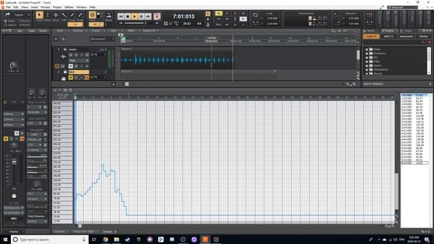Click the Marks module icon

pos(108,15)
